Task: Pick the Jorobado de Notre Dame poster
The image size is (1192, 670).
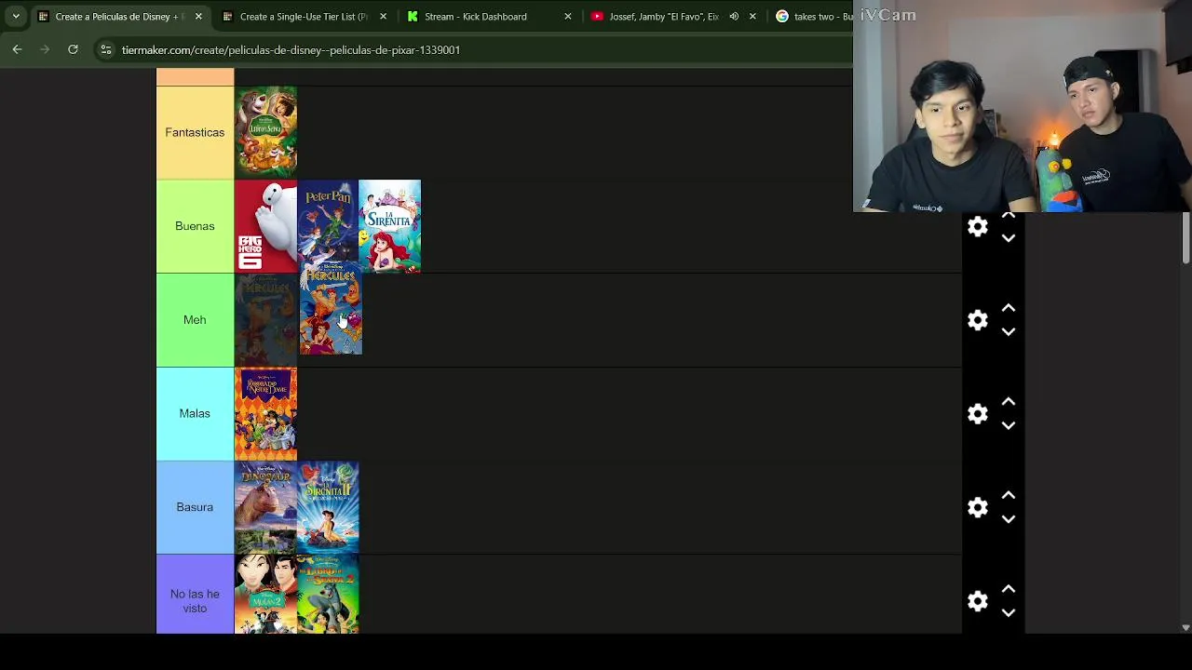Action: [265, 413]
